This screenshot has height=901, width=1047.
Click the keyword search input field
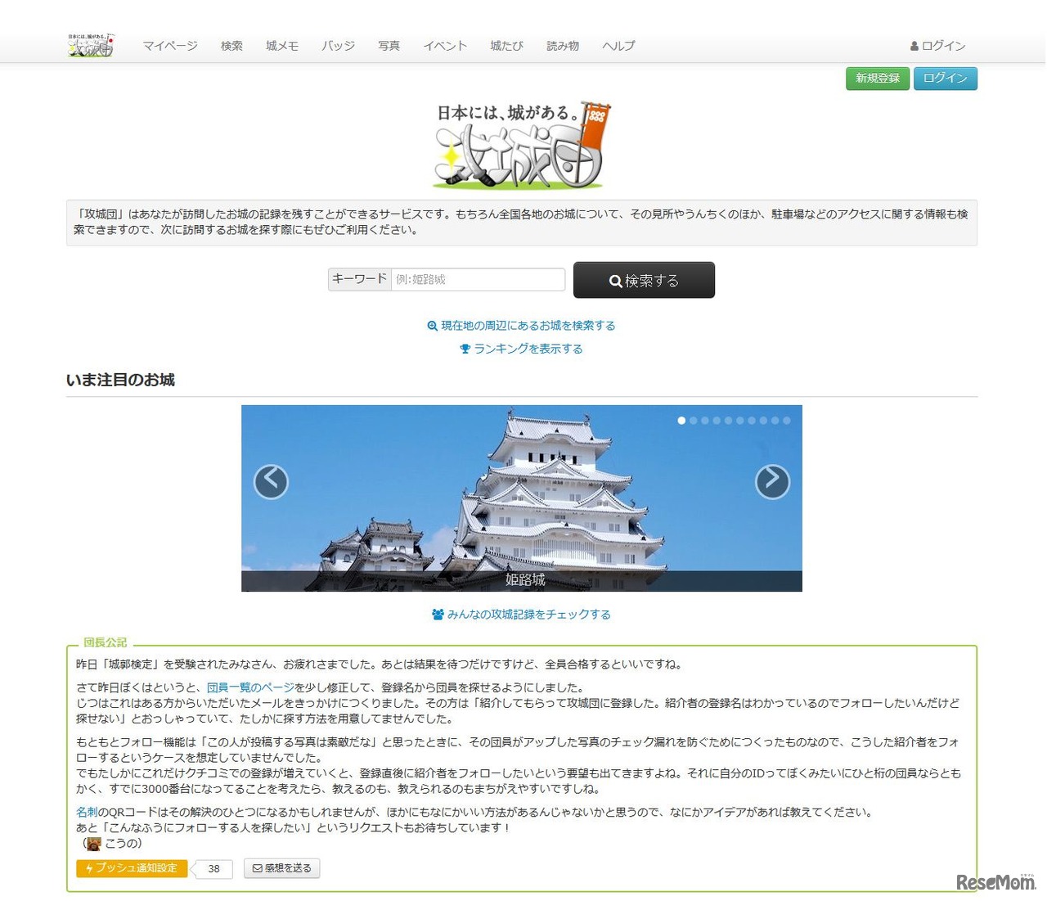click(x=479, y=279)
